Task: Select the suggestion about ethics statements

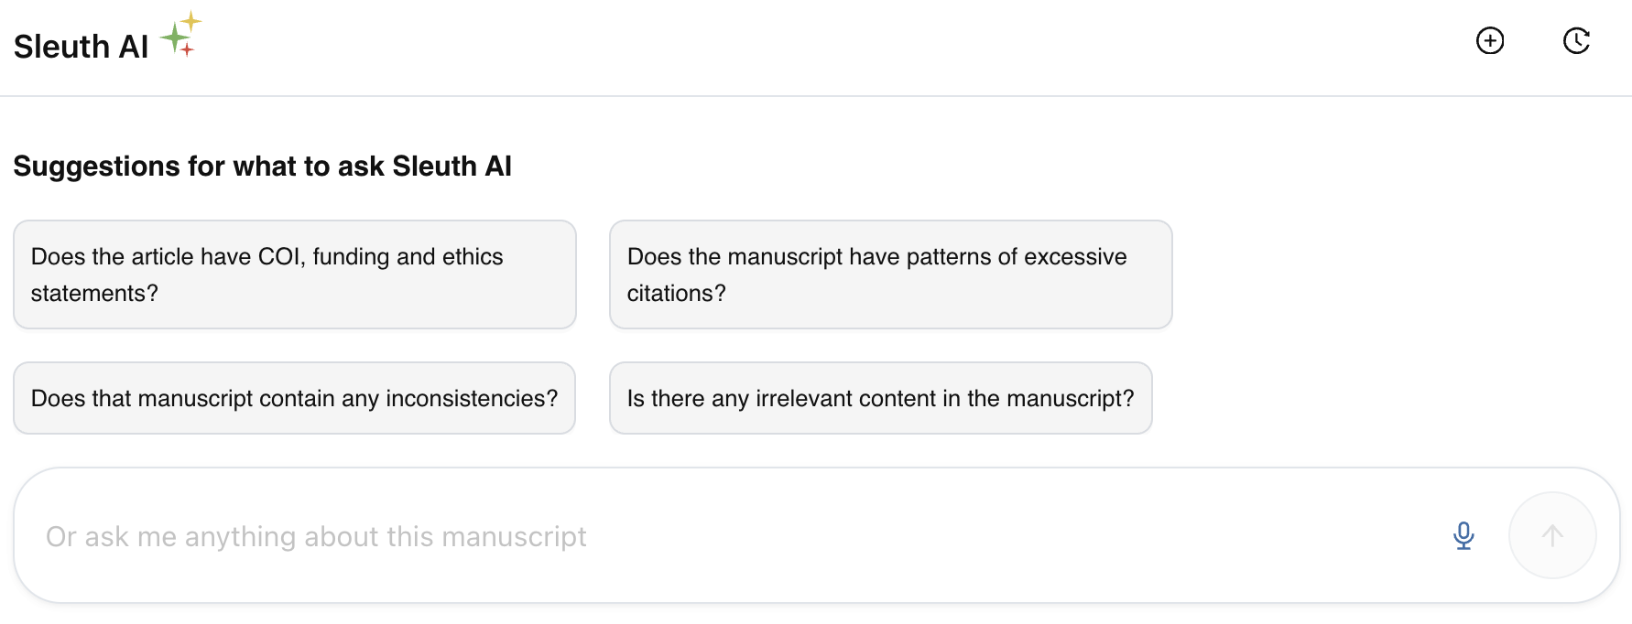Action: click(294, 274)
